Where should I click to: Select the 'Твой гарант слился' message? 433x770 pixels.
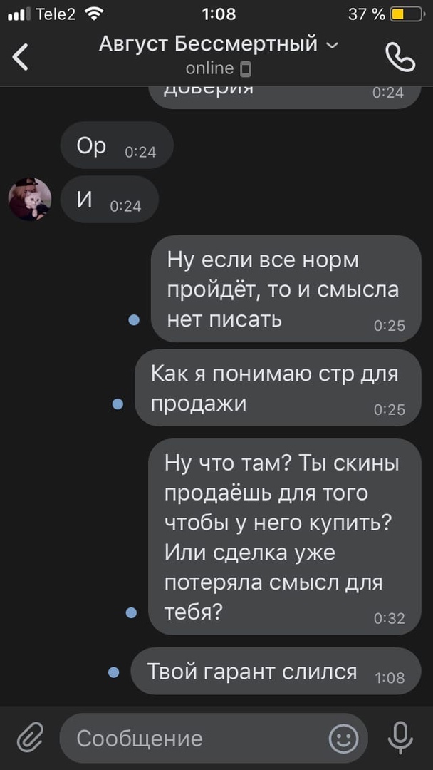[x=276, y=672]
